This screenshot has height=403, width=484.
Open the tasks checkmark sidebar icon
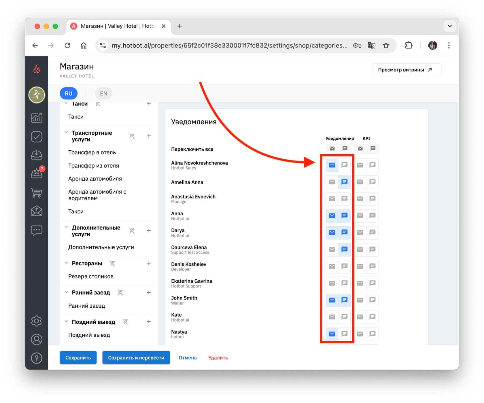pyautogui.click(x=37, y=137)
